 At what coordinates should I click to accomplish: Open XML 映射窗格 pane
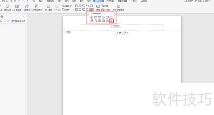point(118,8)
